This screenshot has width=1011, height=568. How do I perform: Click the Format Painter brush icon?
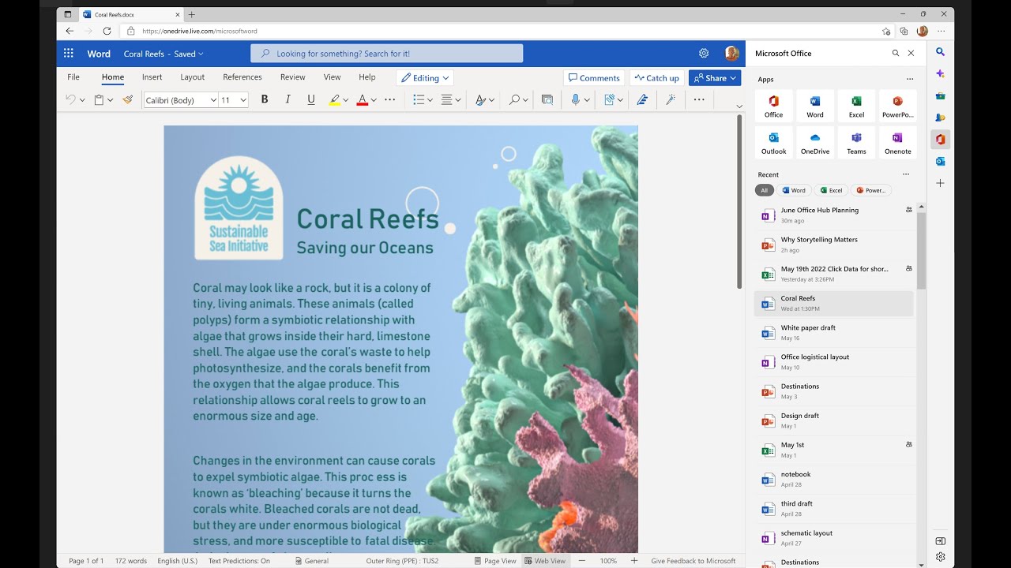(127, 99)
